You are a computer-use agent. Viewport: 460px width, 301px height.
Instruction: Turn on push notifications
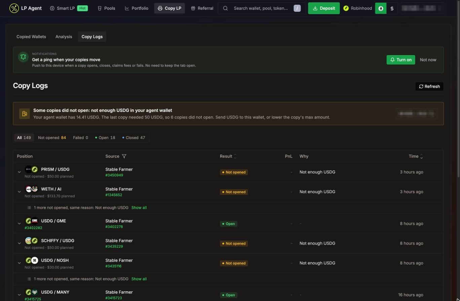pos(401,60)
